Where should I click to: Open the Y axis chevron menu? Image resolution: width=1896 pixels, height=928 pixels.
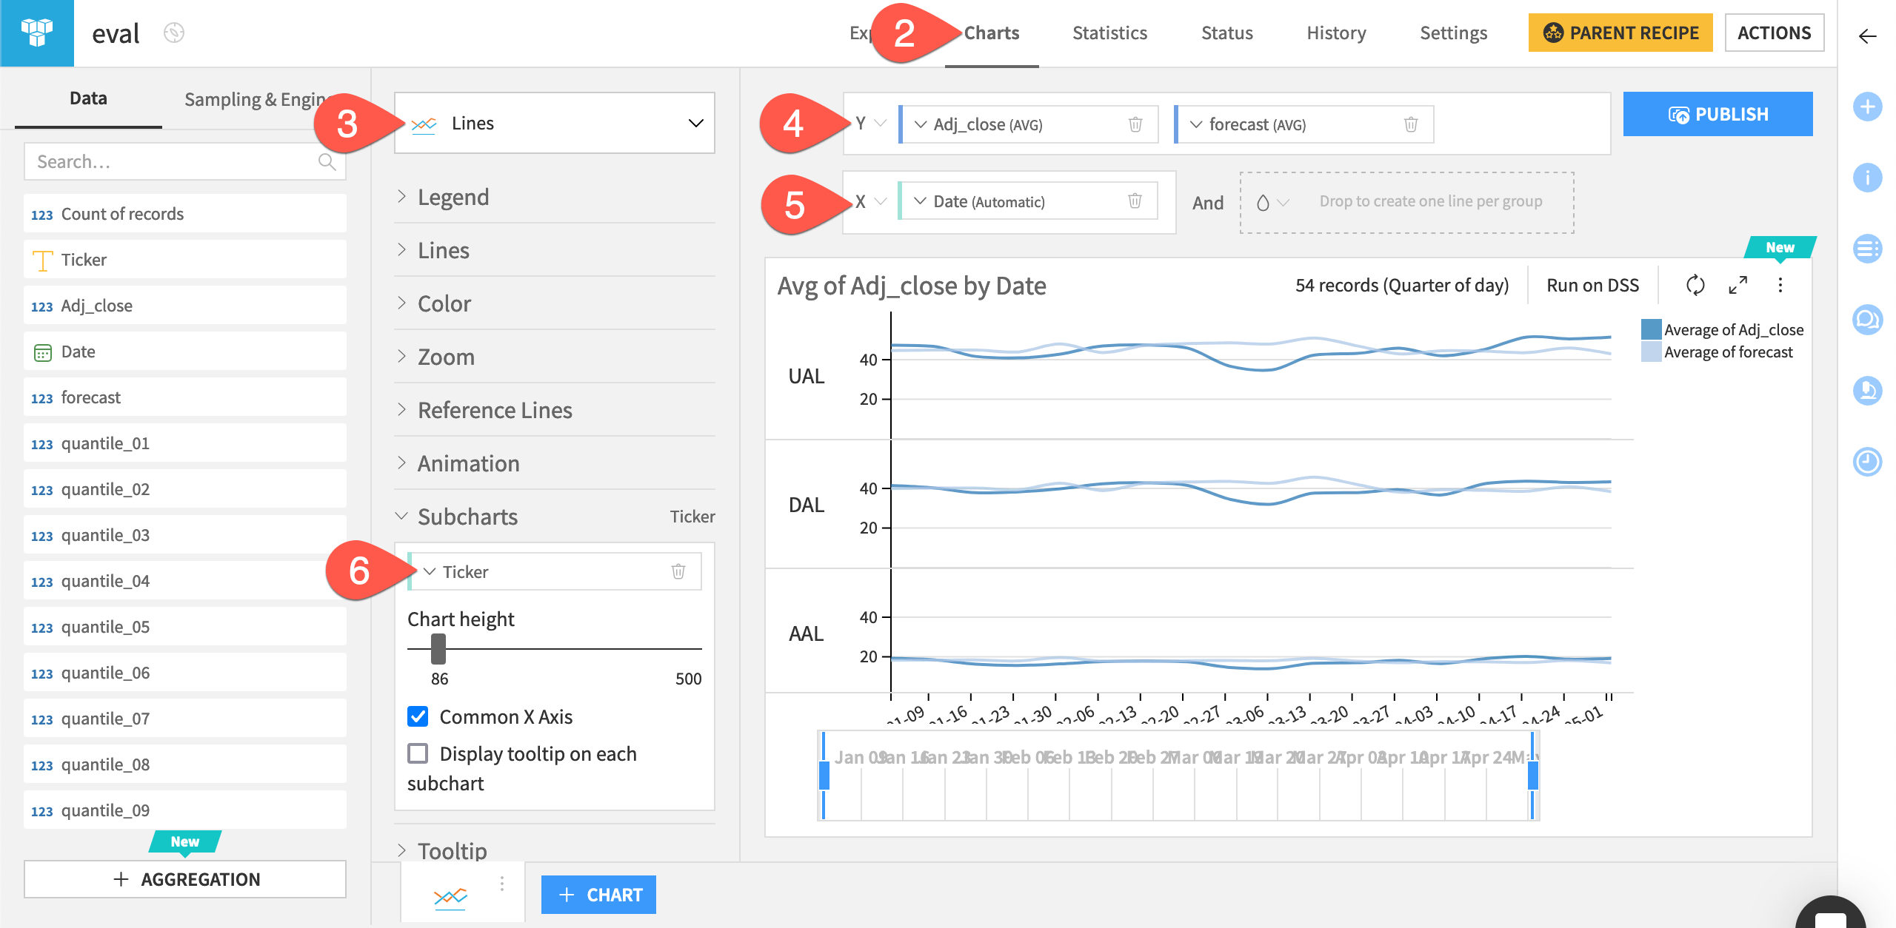click(x=881, y=123)
